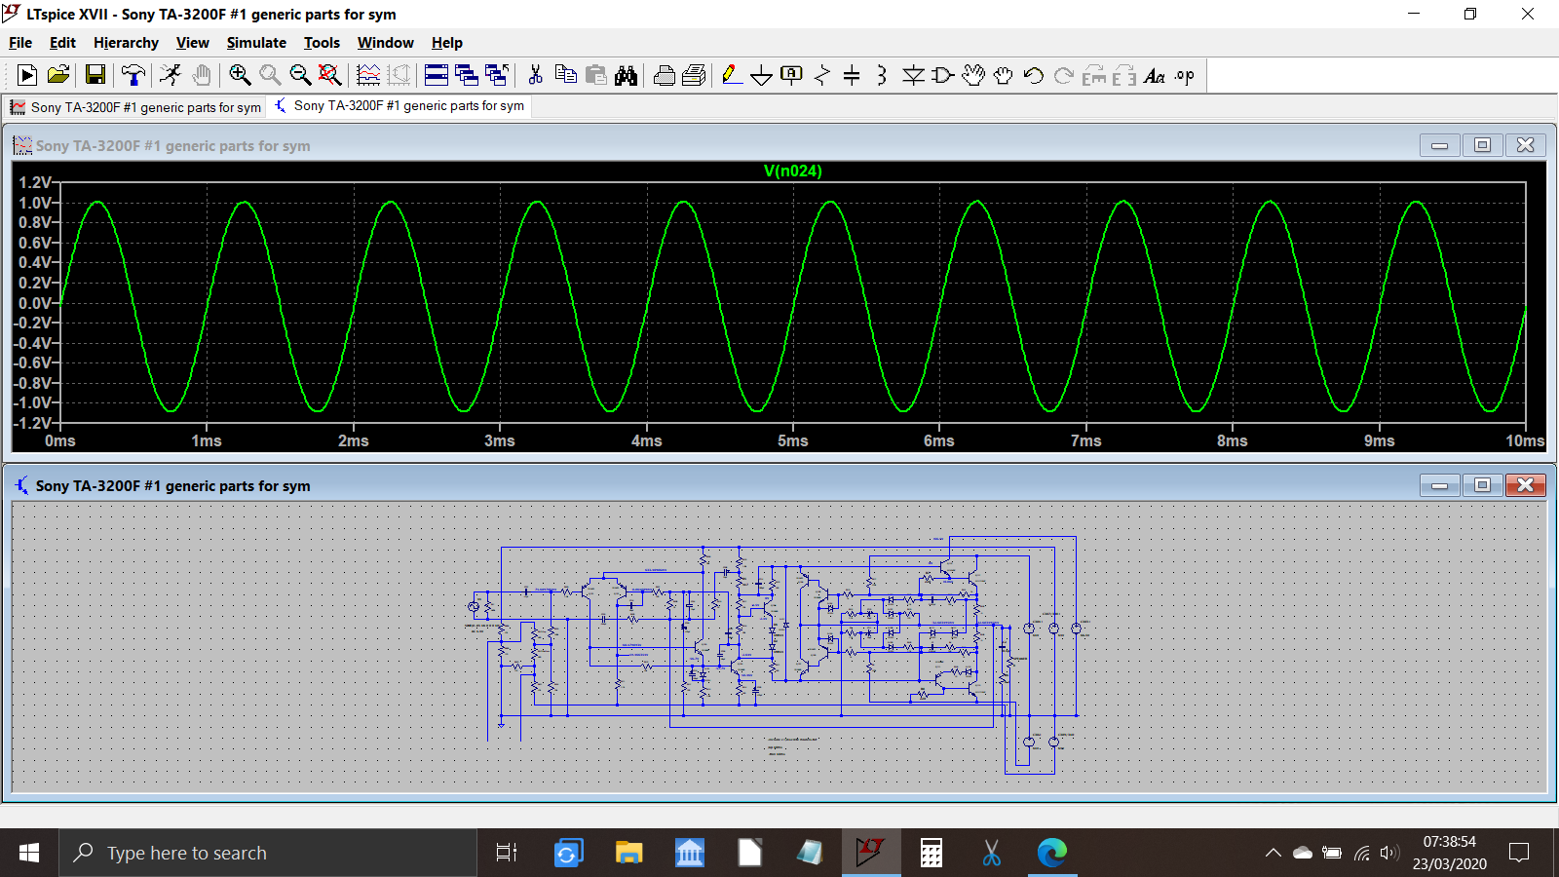Screen dimensions: 1559x877
Task: Place a Ground symbol
Action: coord(762,75)
